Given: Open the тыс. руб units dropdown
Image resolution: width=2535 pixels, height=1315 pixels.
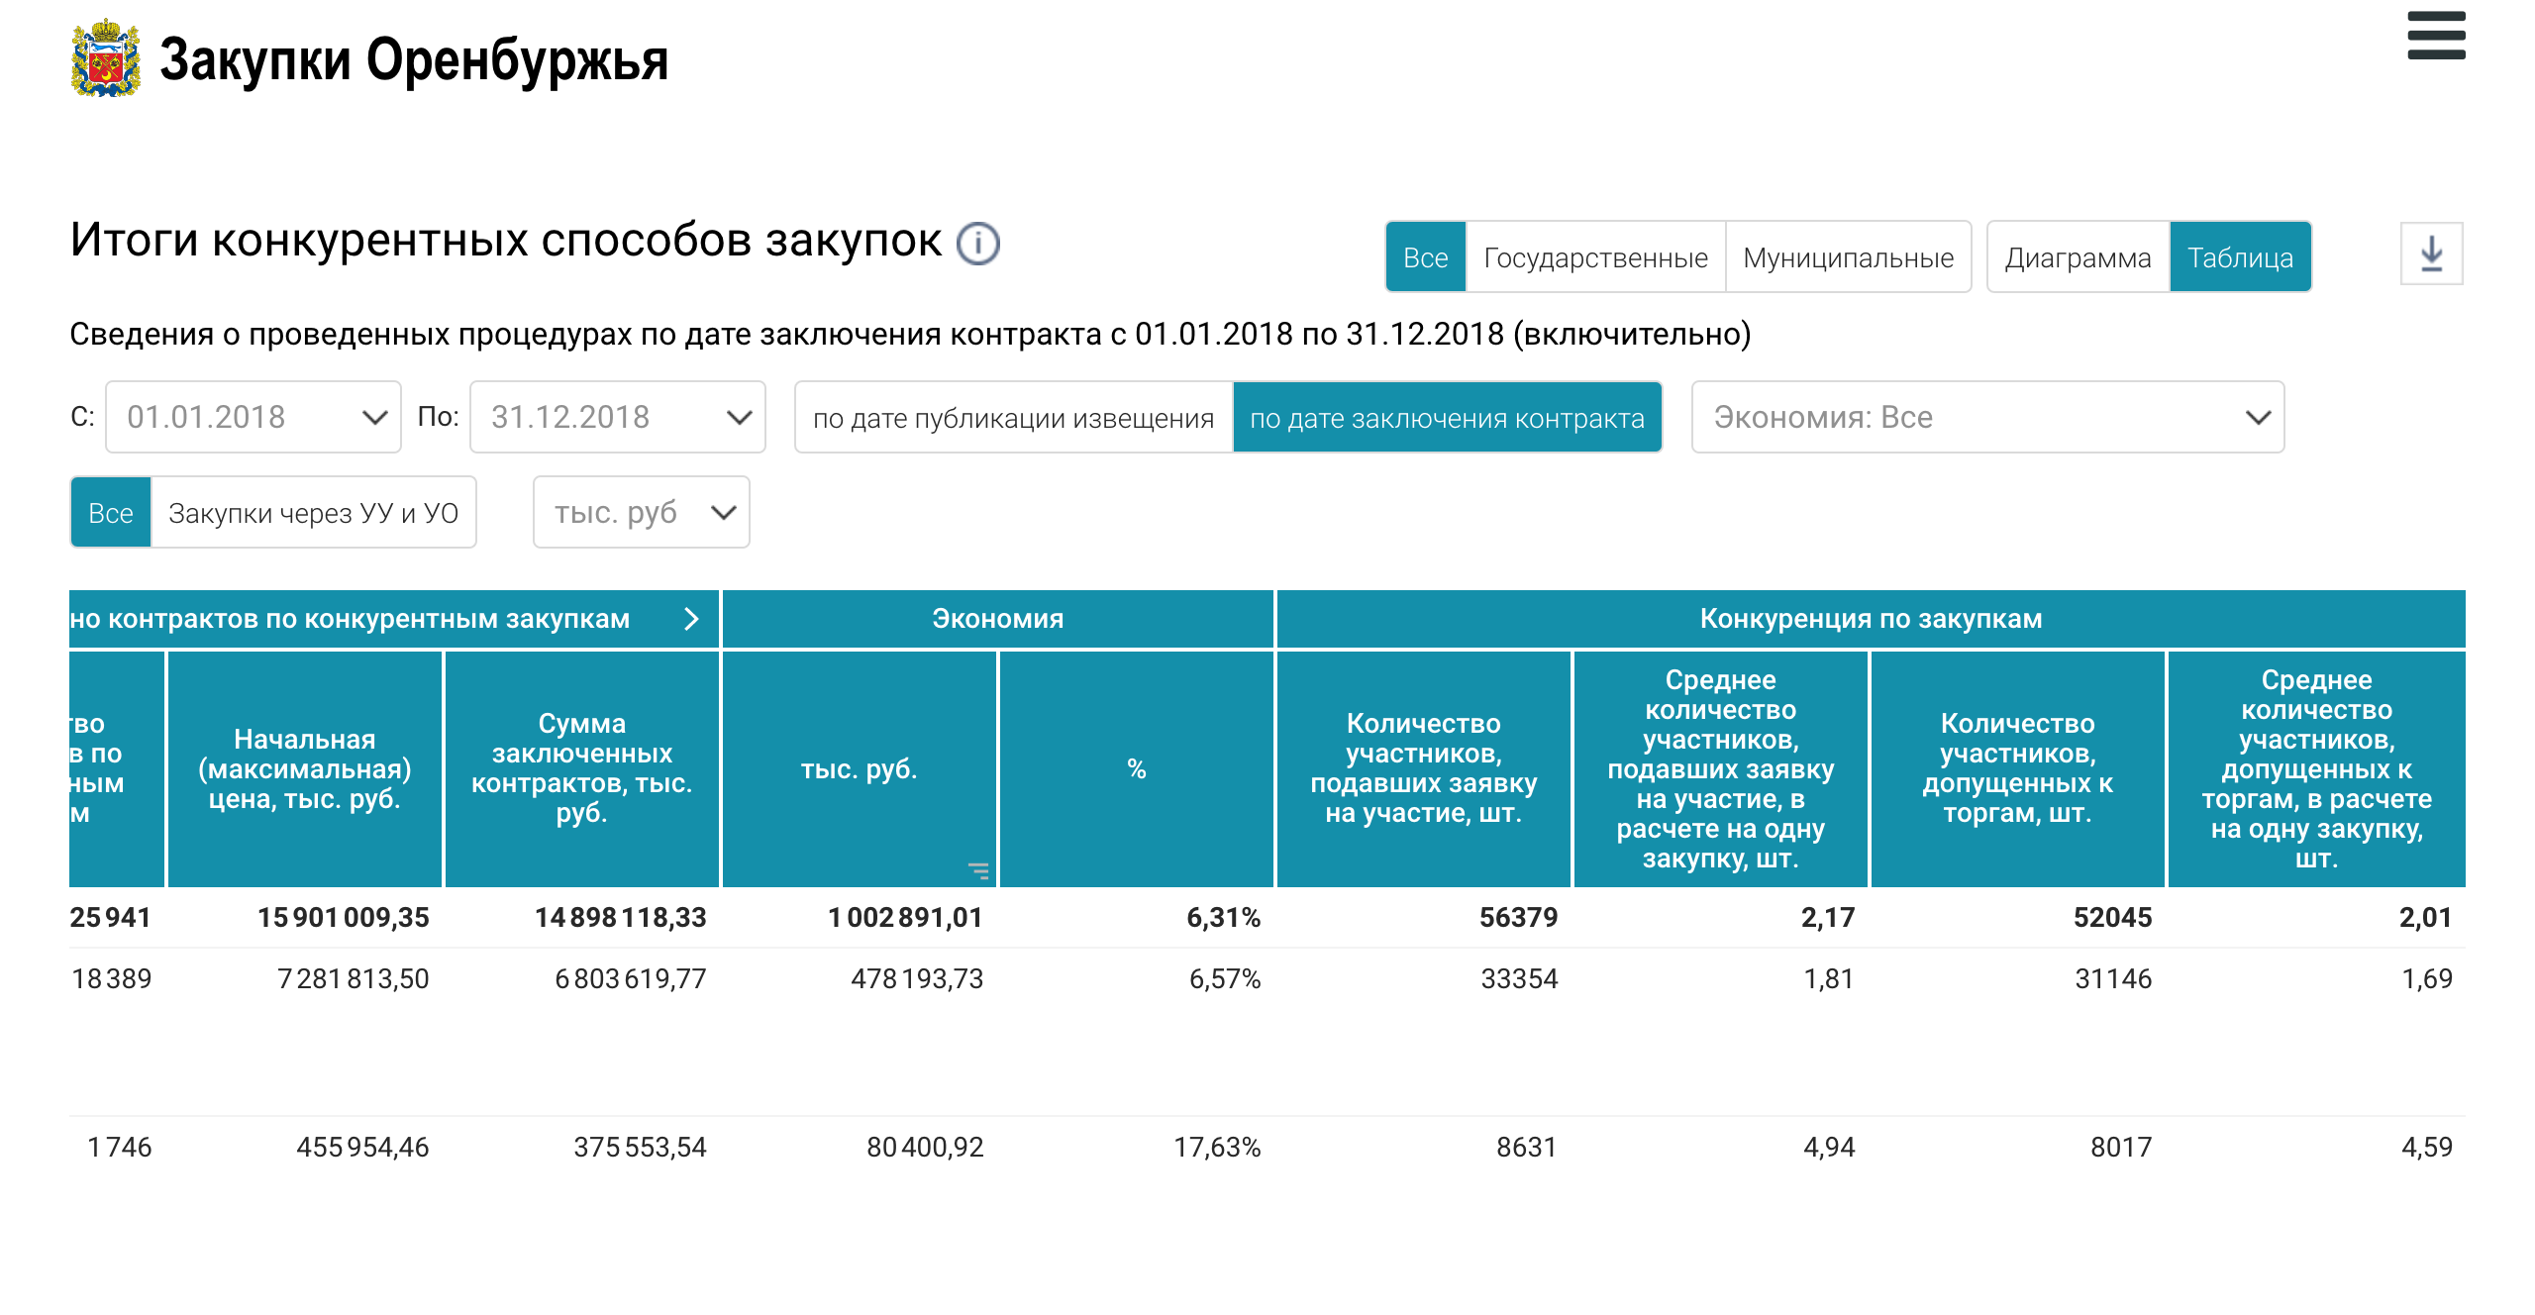Looking at the screenshot, I should [642, 512].
